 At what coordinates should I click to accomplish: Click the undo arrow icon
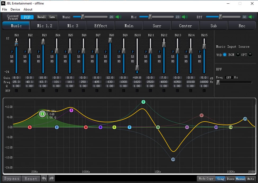point(44,178)
